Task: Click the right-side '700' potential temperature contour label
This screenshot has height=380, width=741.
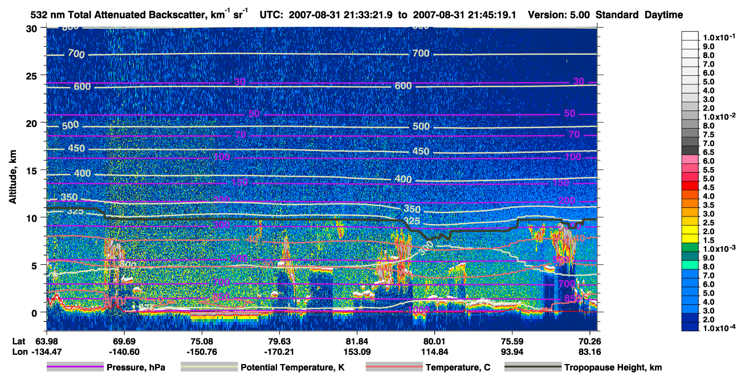Action: (420, 53)
